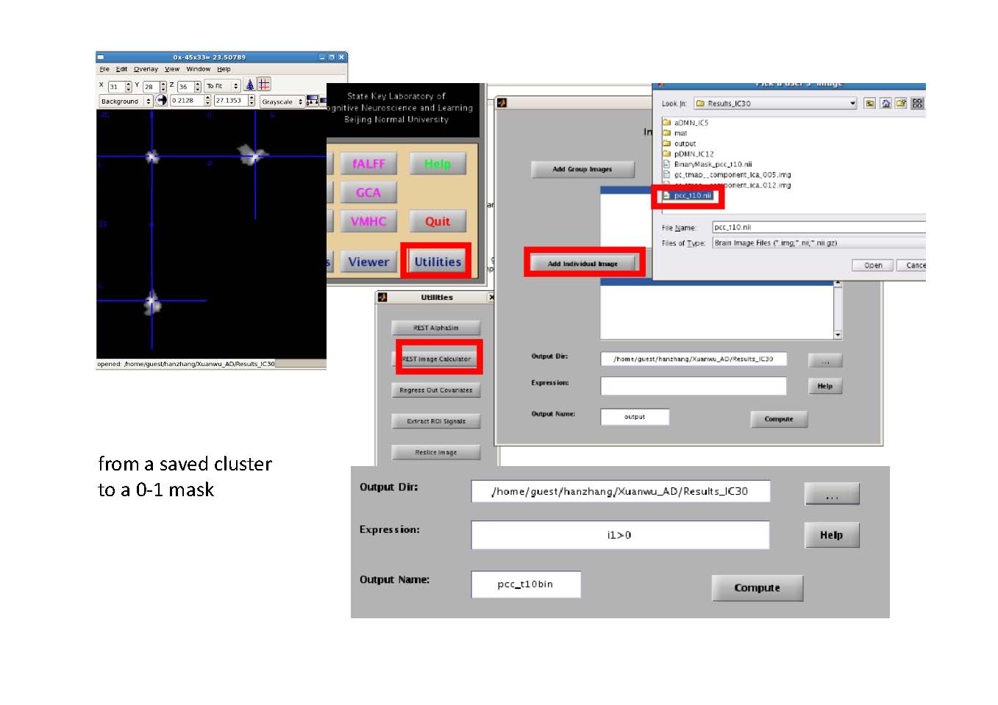Click the fALFF button

pos(368,164)
